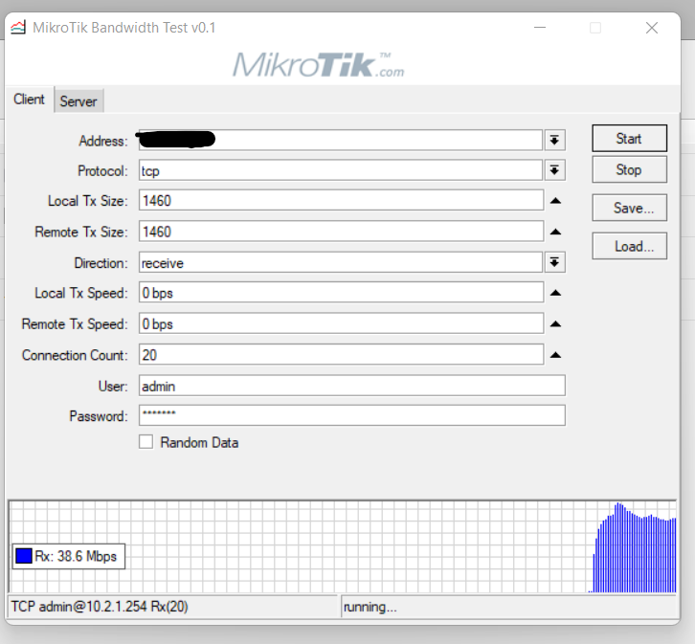Click the Local Tx Speed field
The width and height of the screenshot is (695, 644).
[x=342, y=293]
